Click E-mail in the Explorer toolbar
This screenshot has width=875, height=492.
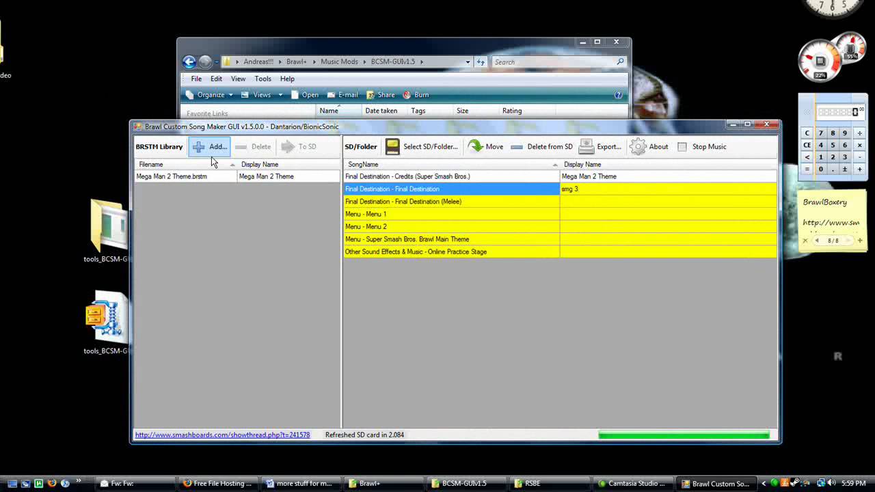[x=342, y=95]
